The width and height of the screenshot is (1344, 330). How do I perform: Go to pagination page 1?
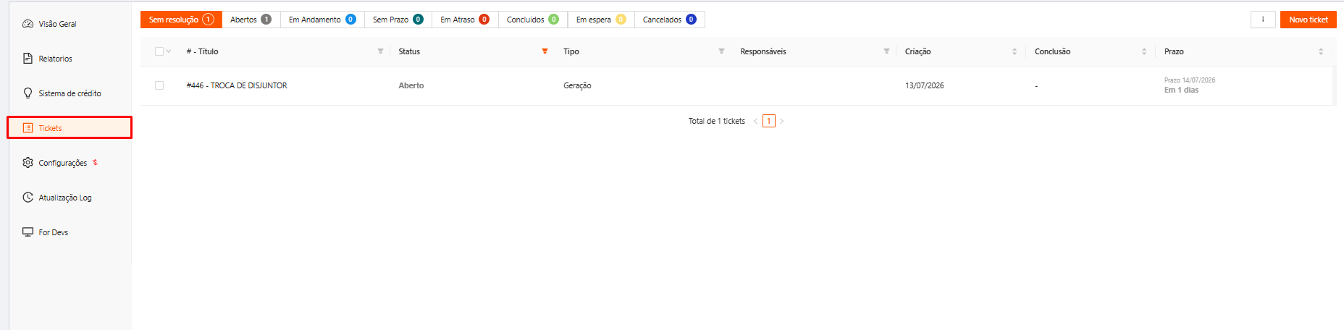pos(769,121)
